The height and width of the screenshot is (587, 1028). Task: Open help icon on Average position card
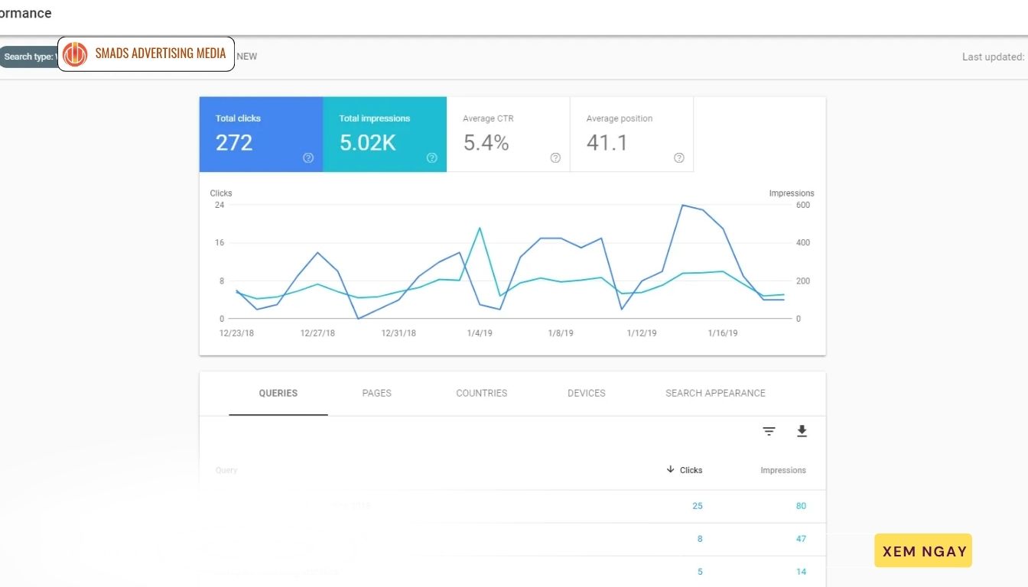pyautogui.click(x=678, y=157)
